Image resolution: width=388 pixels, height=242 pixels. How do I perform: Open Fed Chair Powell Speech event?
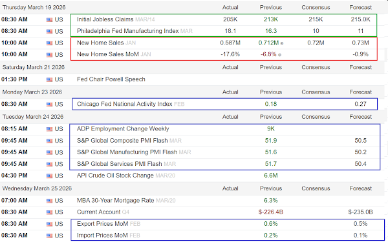pyautogui.click(x=111, y=79)
